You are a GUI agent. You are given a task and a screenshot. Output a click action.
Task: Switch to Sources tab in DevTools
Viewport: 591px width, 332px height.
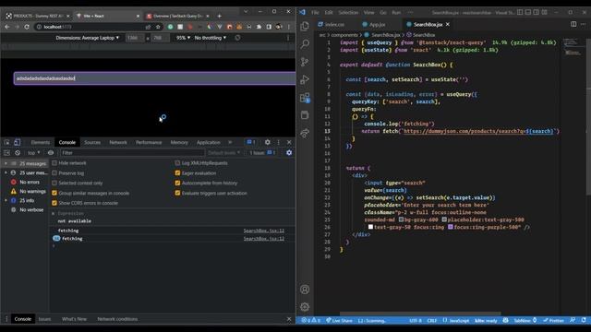click(x=92, y=142)
